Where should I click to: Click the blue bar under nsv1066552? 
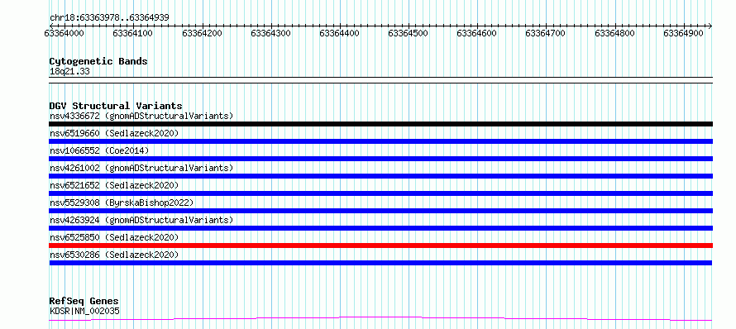(380, 159)
